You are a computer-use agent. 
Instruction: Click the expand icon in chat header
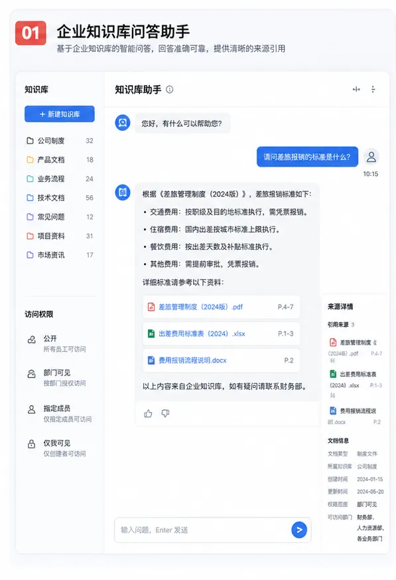click(x=356, y=89)
